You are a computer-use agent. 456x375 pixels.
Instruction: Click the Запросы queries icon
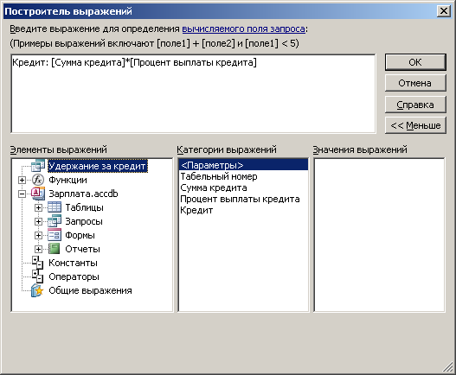(x=55, y=221)
